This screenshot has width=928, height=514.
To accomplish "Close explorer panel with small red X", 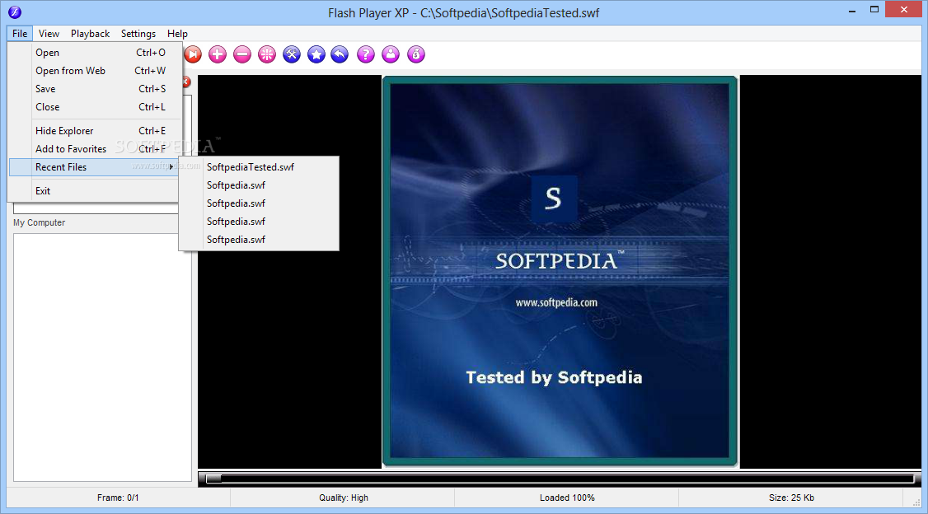I will tap(186, 82).
